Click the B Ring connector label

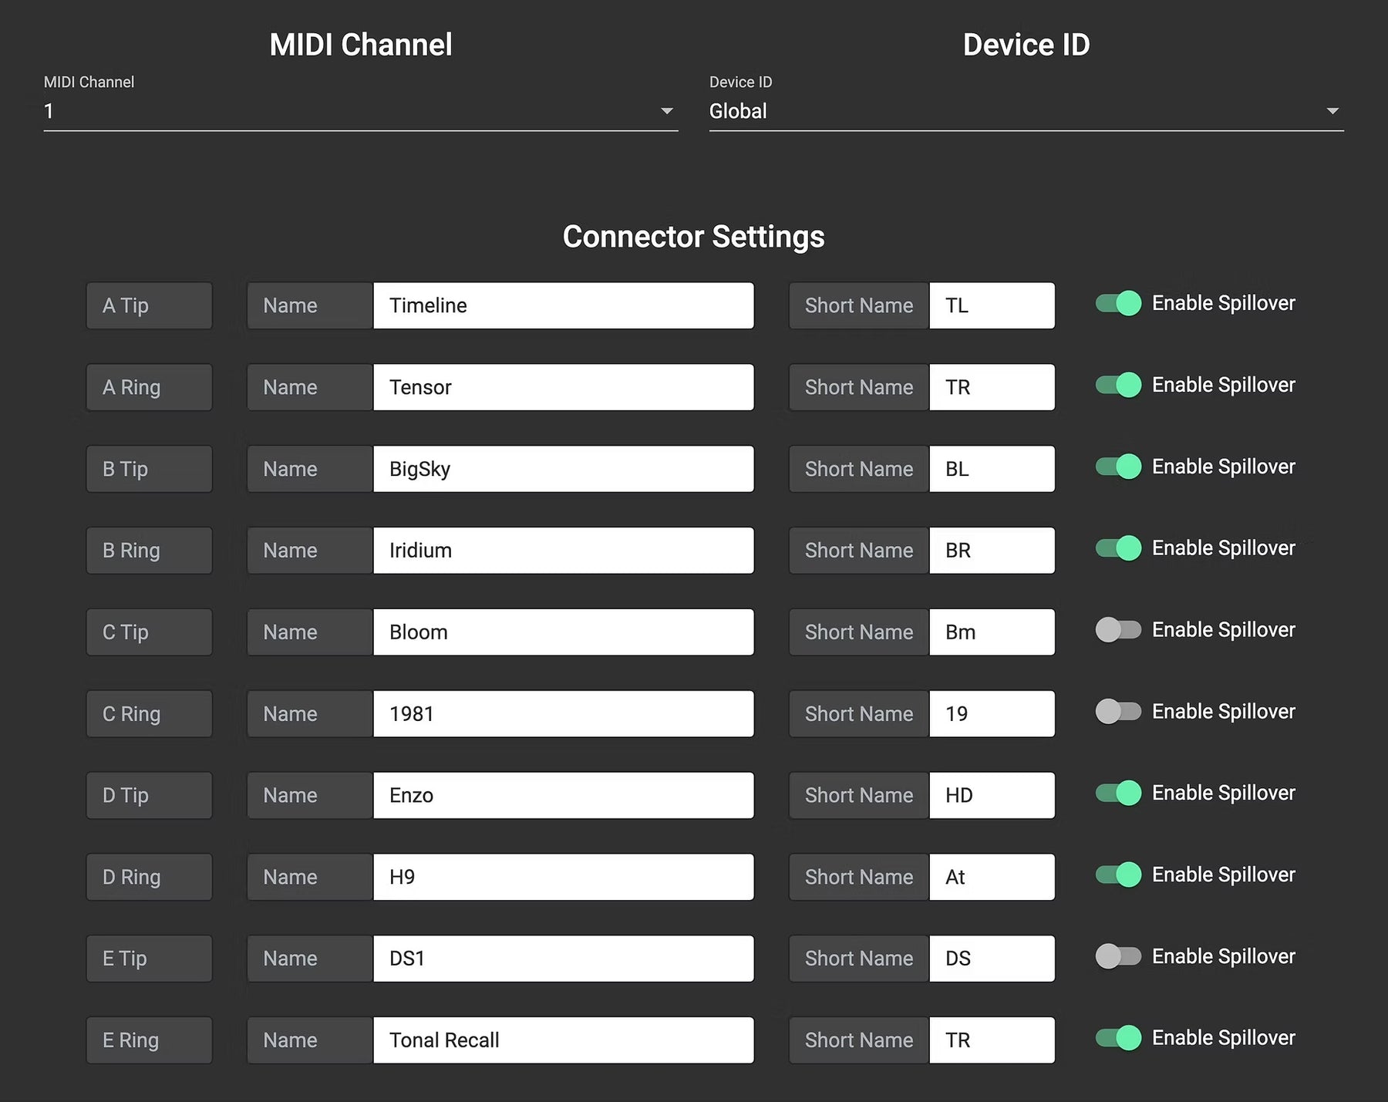coord(149,551)
